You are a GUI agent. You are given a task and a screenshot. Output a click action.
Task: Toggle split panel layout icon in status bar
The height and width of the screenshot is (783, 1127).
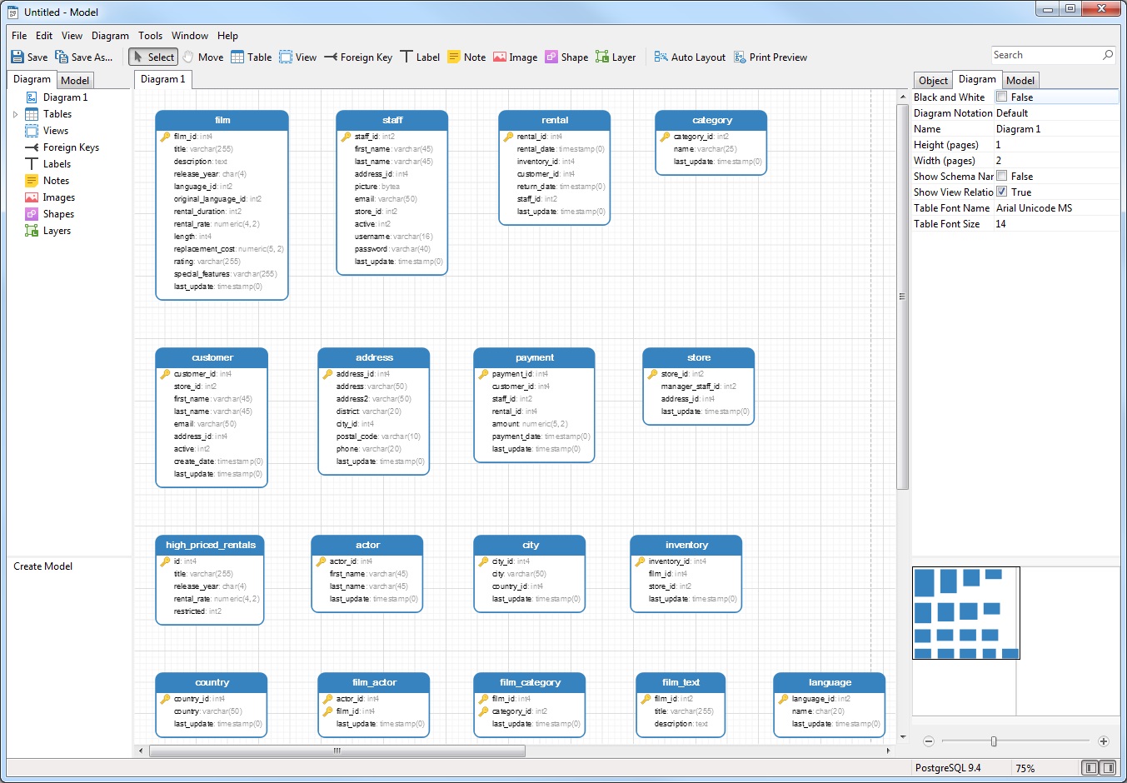1108,767
